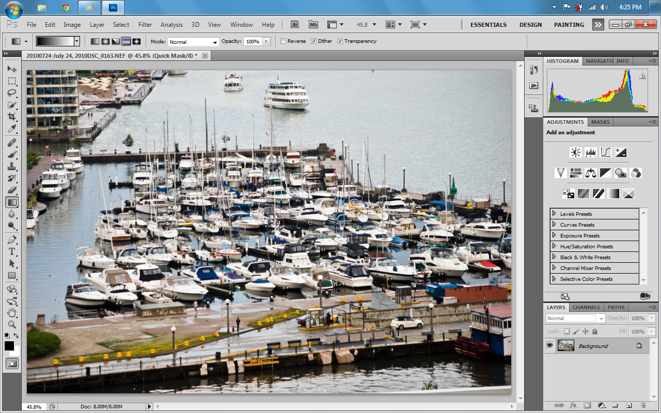Screen dimensions: 661x413
Task: Click the delete layer trash icon
Action: (x=643, y=405)
